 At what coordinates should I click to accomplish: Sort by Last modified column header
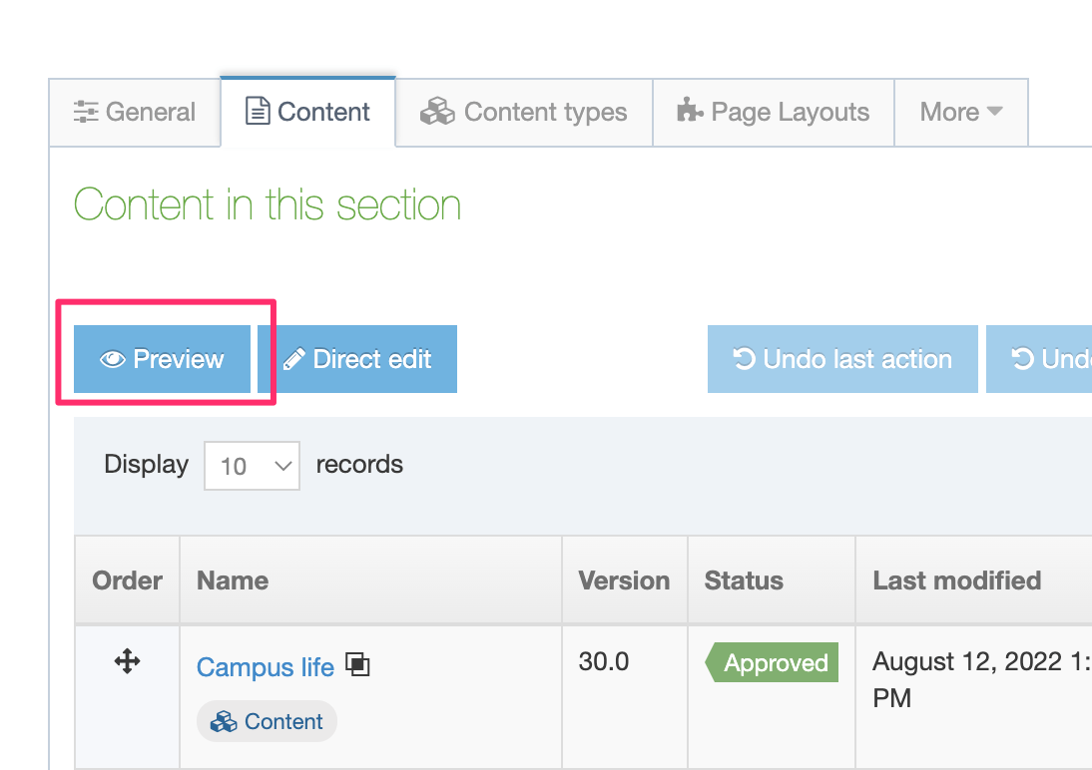point(956,580)
